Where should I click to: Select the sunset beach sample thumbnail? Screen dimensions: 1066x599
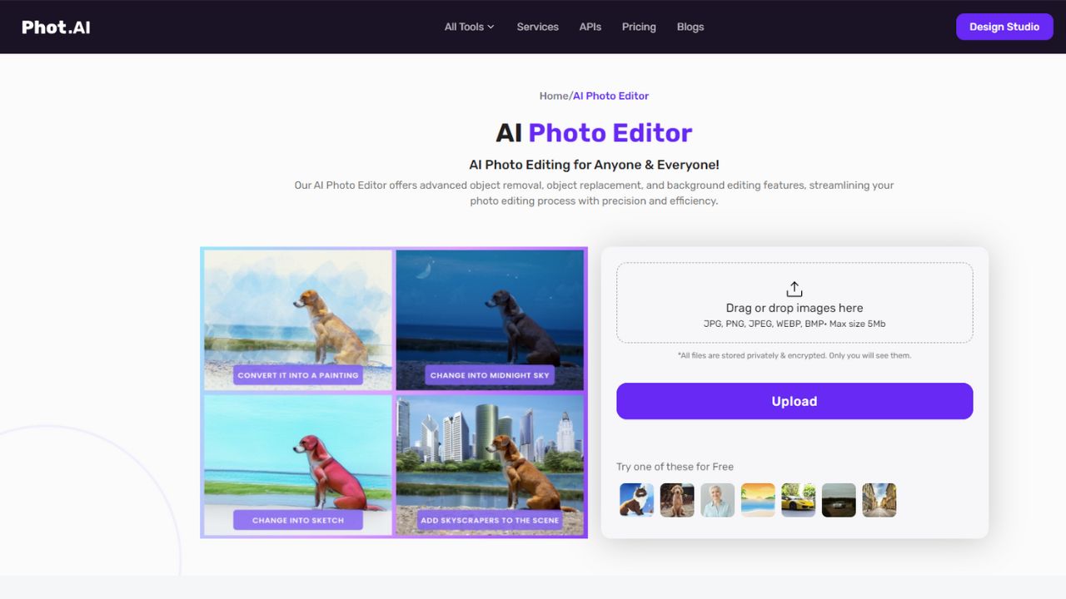click(x=758, y=500)
